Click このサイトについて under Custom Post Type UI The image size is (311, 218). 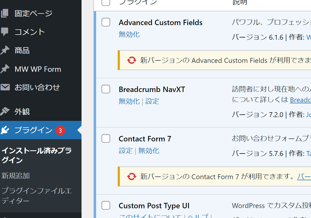tap(150, 216)
